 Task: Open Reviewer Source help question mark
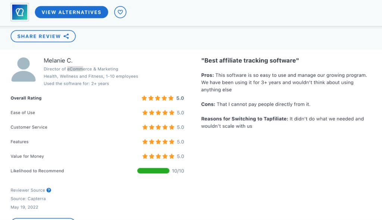(x=49, y=190)
